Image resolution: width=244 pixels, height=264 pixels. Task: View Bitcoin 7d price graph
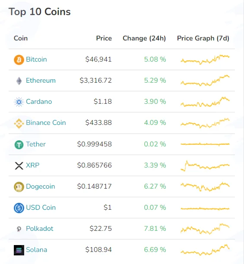[205, 59]
